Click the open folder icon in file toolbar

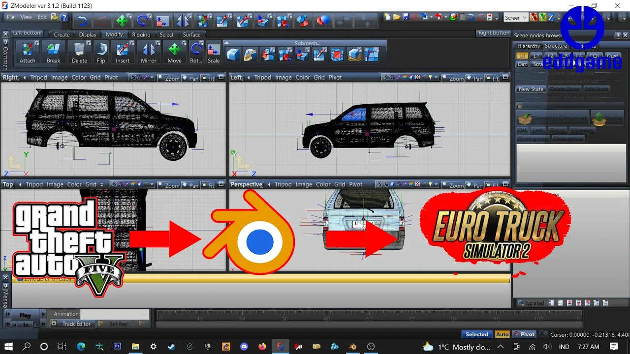click(397, 17)
